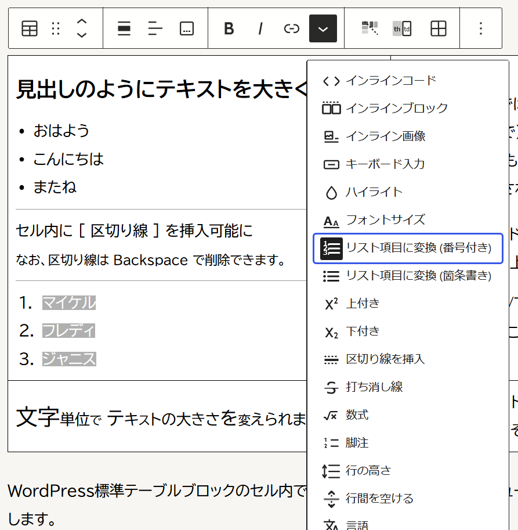Choose 行間を空ける menu item
Screen dimensions: 518x530
point(408,499)
